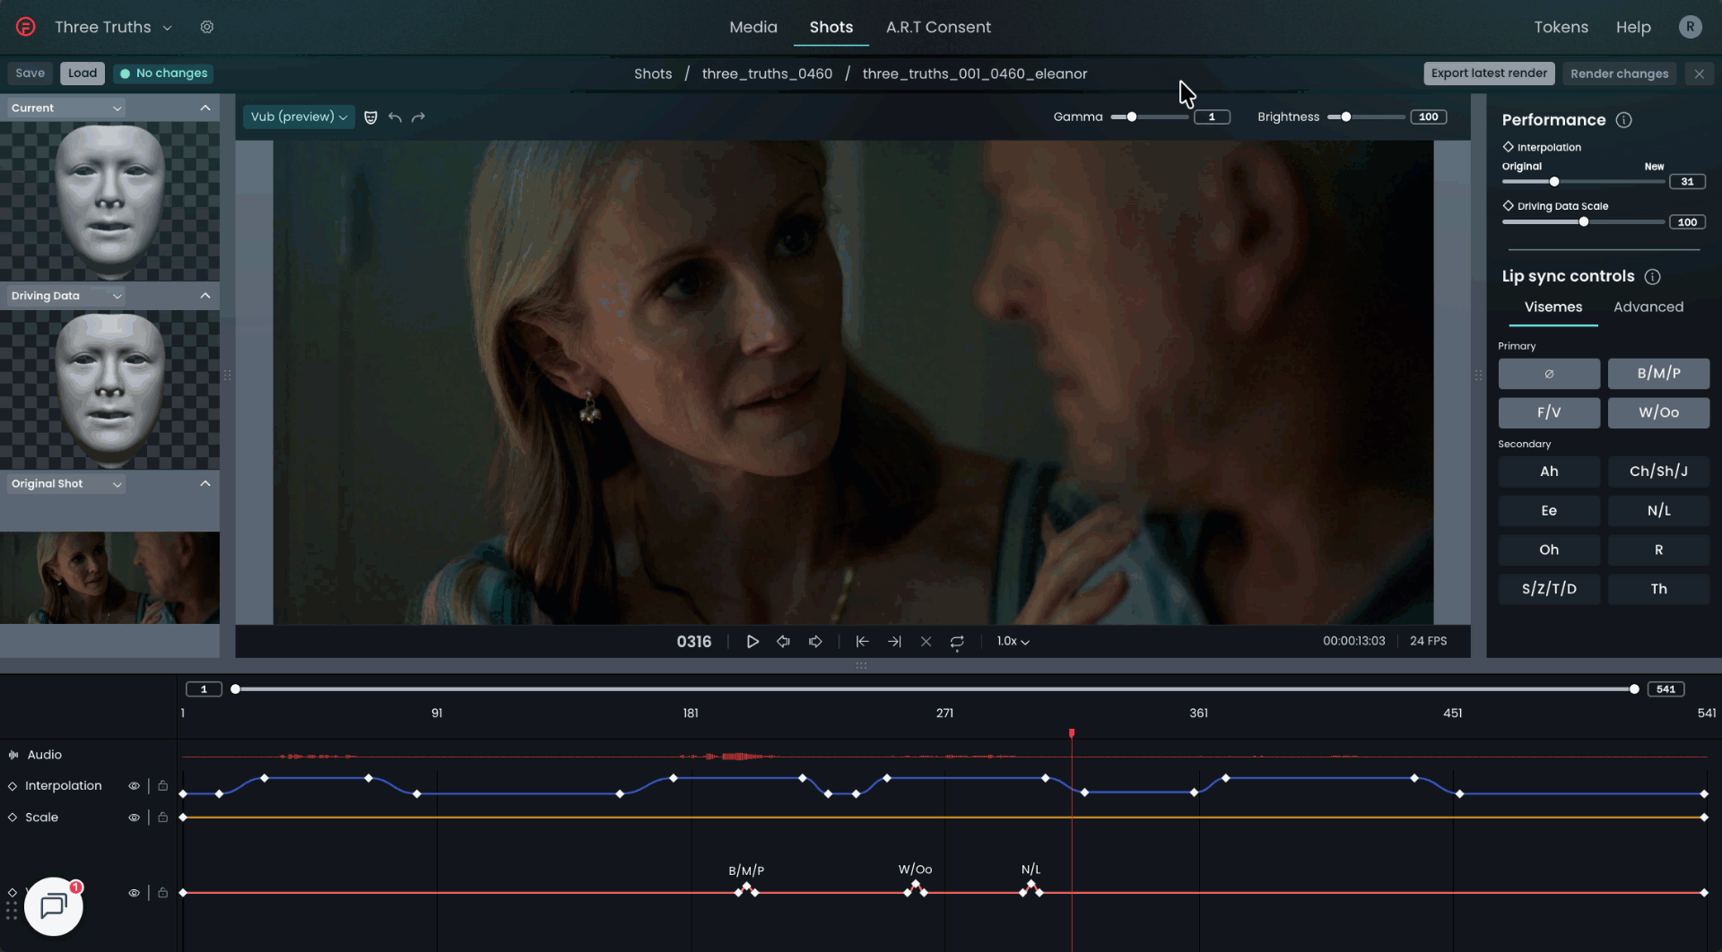
Task: Lock the Scale track
Action: coord(162,818)
